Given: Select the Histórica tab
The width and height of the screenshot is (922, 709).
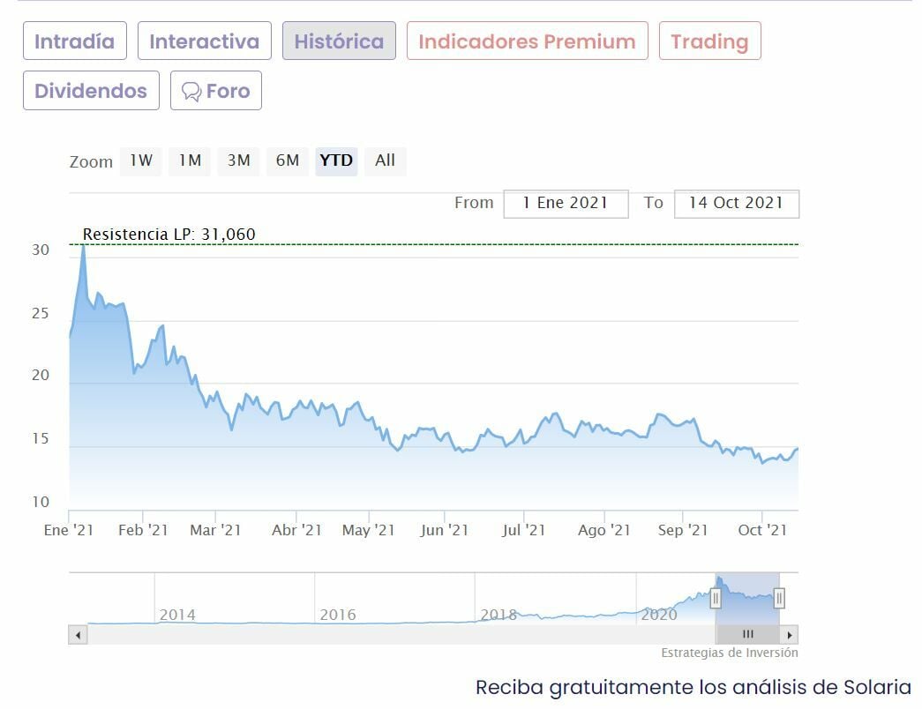Looking at the screenshot, I should [x=339, y=41].
